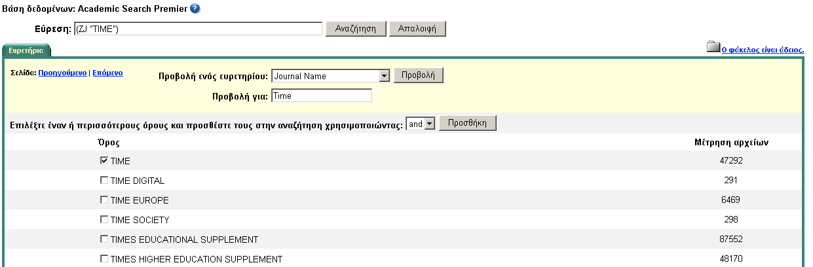Viewport: 813px width, 267px height.
Task: Click the Αναζήτηση search button
Action: tap(356, 29)
